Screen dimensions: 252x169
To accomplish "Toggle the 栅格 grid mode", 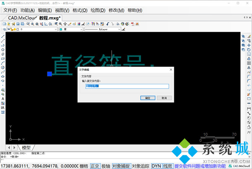I will [84, 166].
